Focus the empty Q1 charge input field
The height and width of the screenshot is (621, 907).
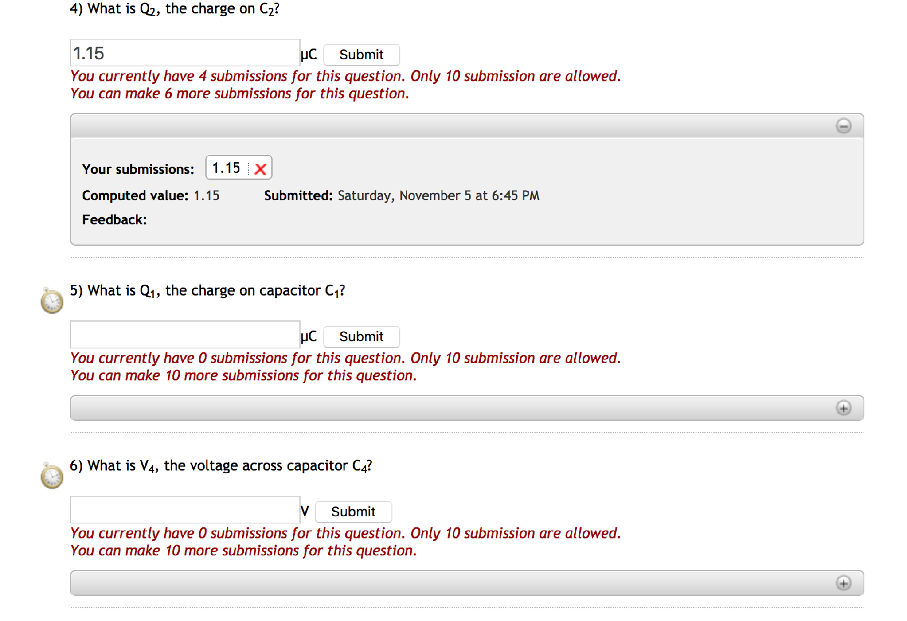coord(185,335)
